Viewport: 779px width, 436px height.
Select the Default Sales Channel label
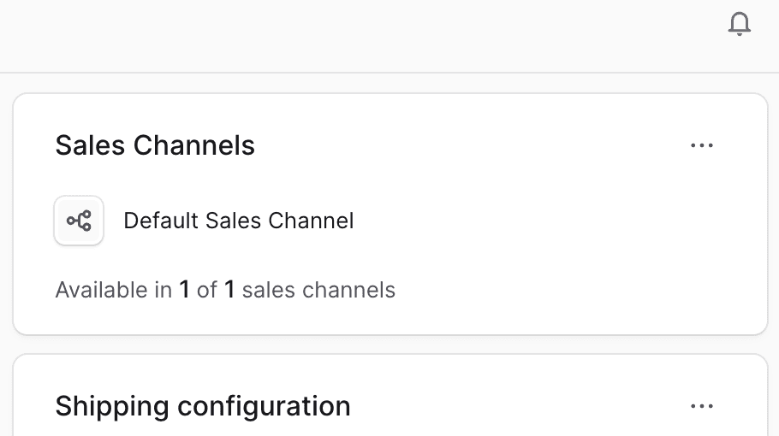[x=238, y=221]
